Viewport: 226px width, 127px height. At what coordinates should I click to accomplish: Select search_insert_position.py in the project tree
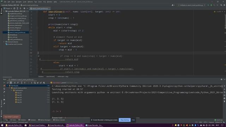pos(17,32)
